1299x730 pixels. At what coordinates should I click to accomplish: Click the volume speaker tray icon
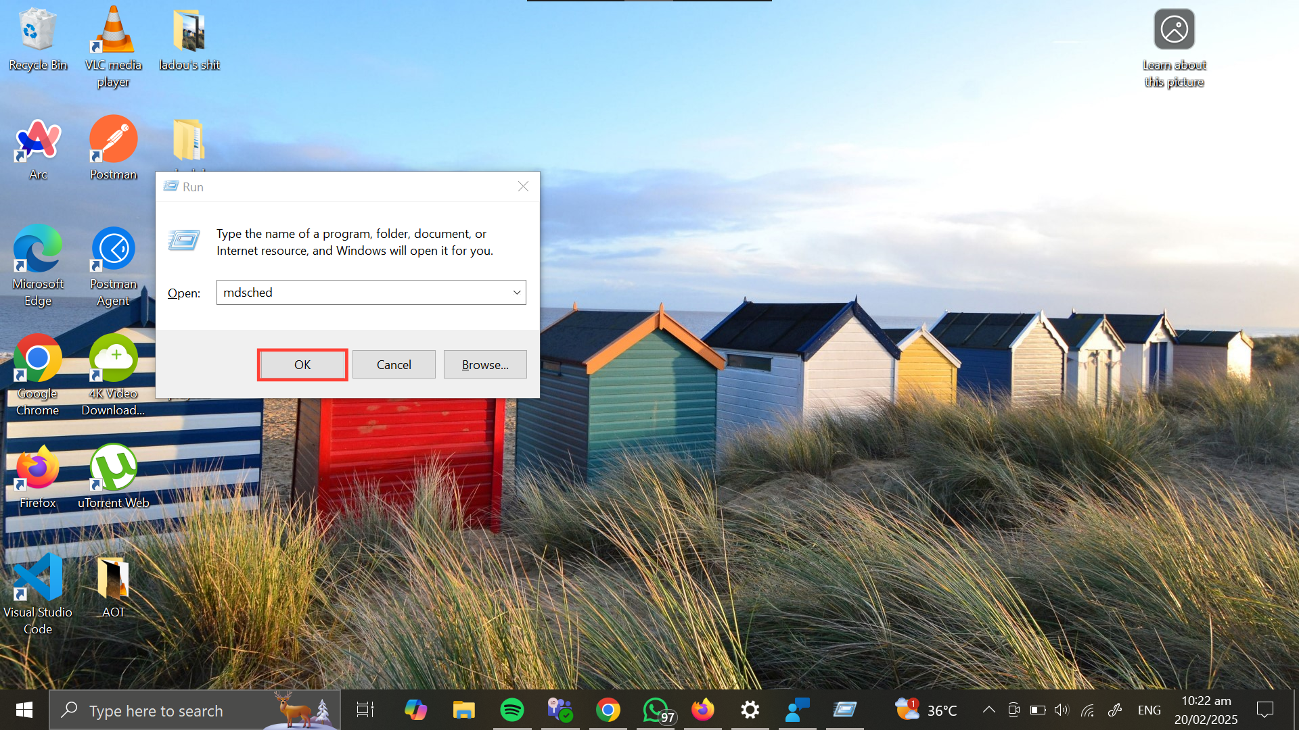coord(1062,710)
